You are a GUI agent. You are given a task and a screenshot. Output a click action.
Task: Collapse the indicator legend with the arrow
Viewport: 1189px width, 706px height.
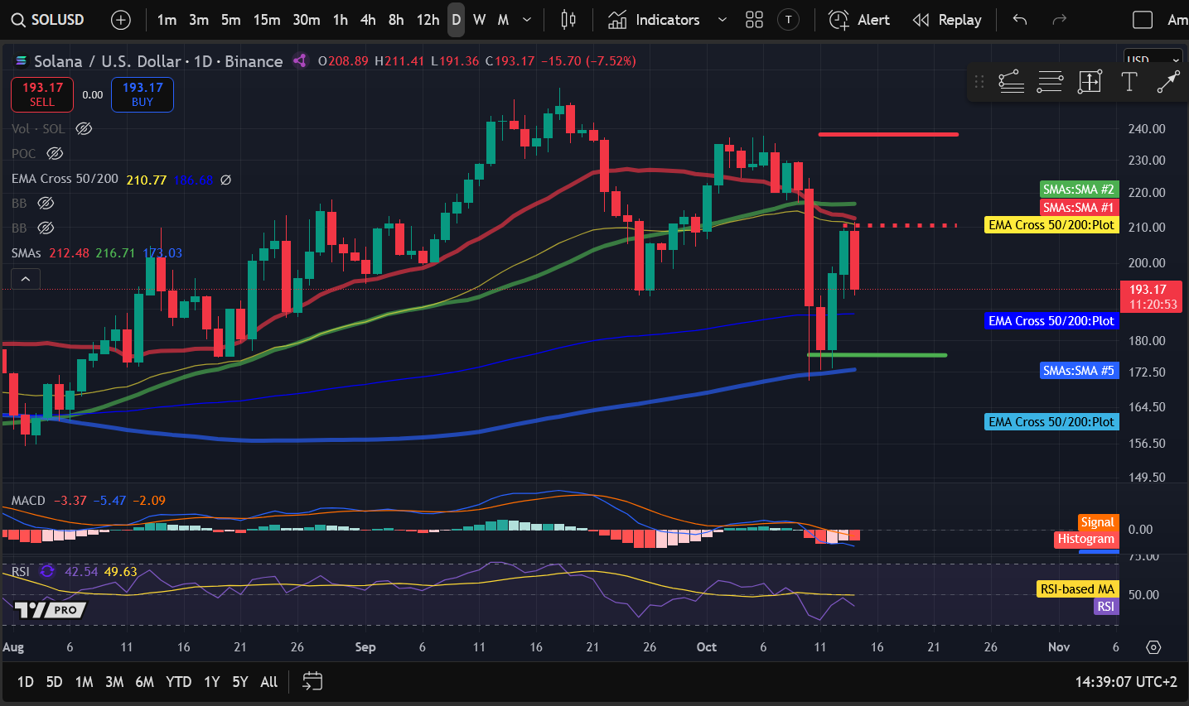pyautogui.click(x=26, y=279)
